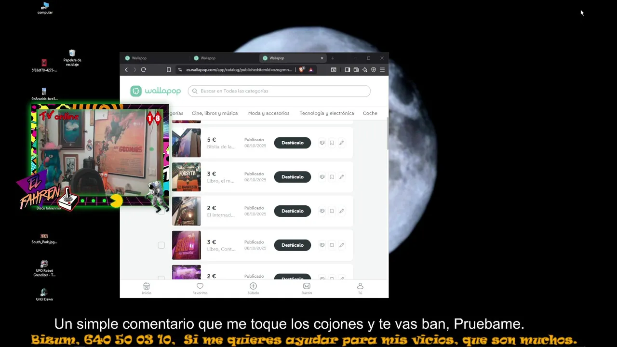This screenshot has height=347, width=617.
Task: Edit the 3 € Libro, Cont... listing
Action: pos(341,245)
